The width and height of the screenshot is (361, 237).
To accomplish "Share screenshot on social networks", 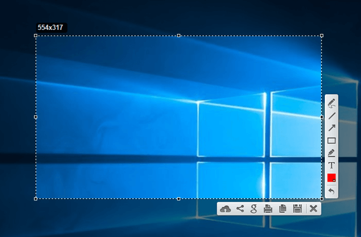I will coord(240,209).
